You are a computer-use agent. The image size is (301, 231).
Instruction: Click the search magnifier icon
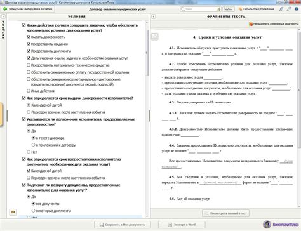coord(182,9)
